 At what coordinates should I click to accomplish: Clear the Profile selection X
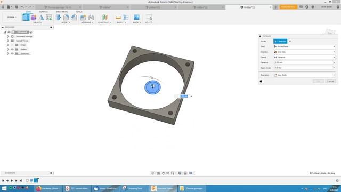click(290, 42)
